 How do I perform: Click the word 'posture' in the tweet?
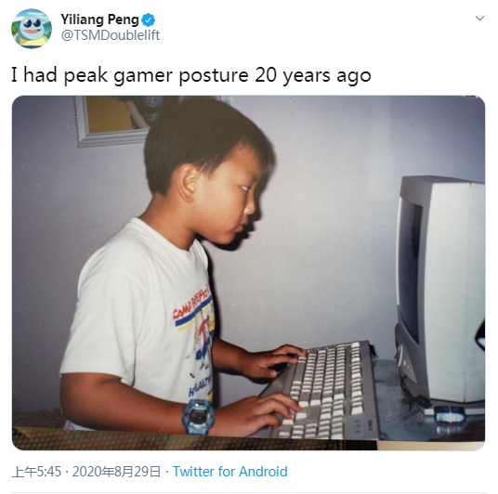[x=214, y=76]
